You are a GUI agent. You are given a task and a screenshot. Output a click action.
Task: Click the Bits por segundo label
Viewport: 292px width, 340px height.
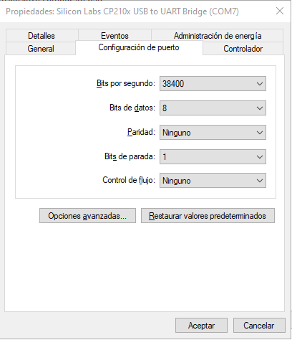pos(126,83)
